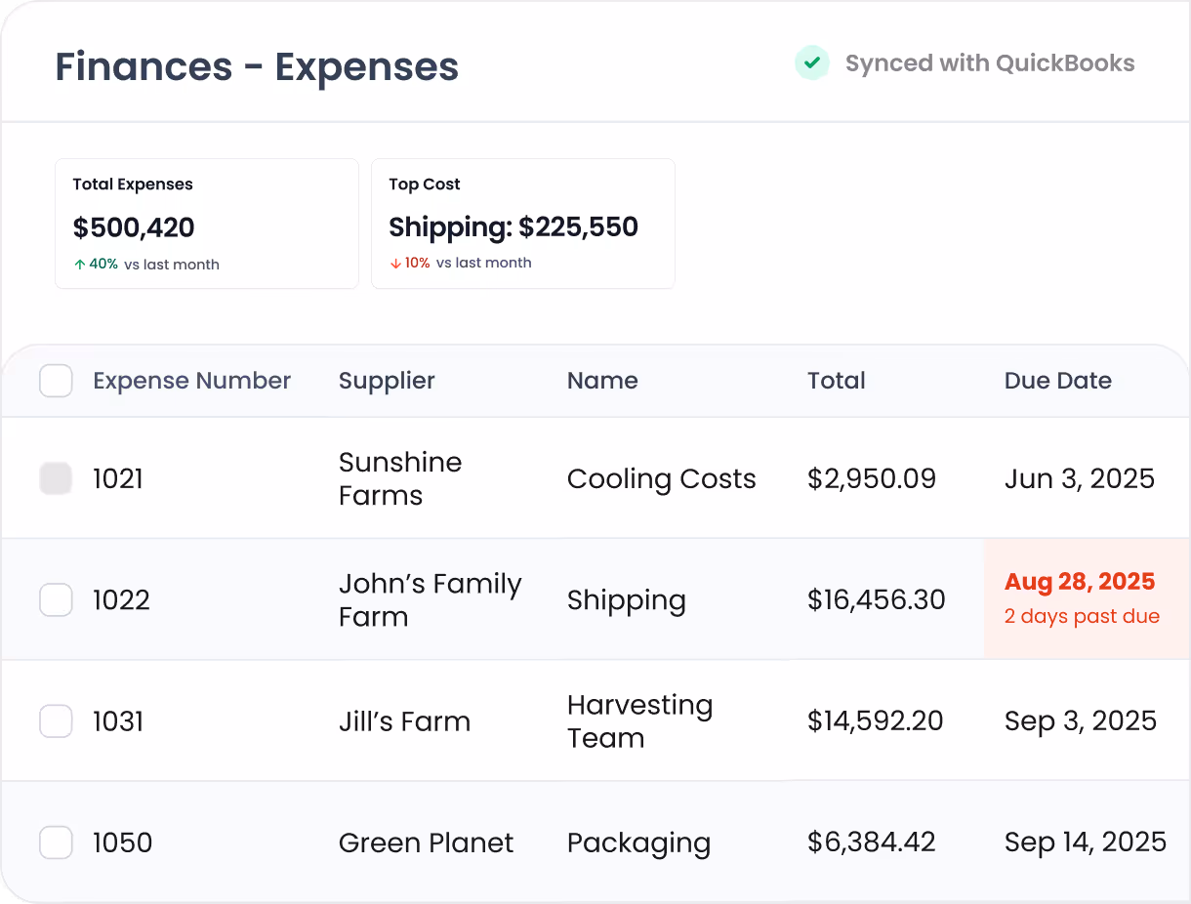The height and width of the screenshot is (904, 1191).
Task: Tick the checkbox beside expense 1022
Action: [56, 599]
